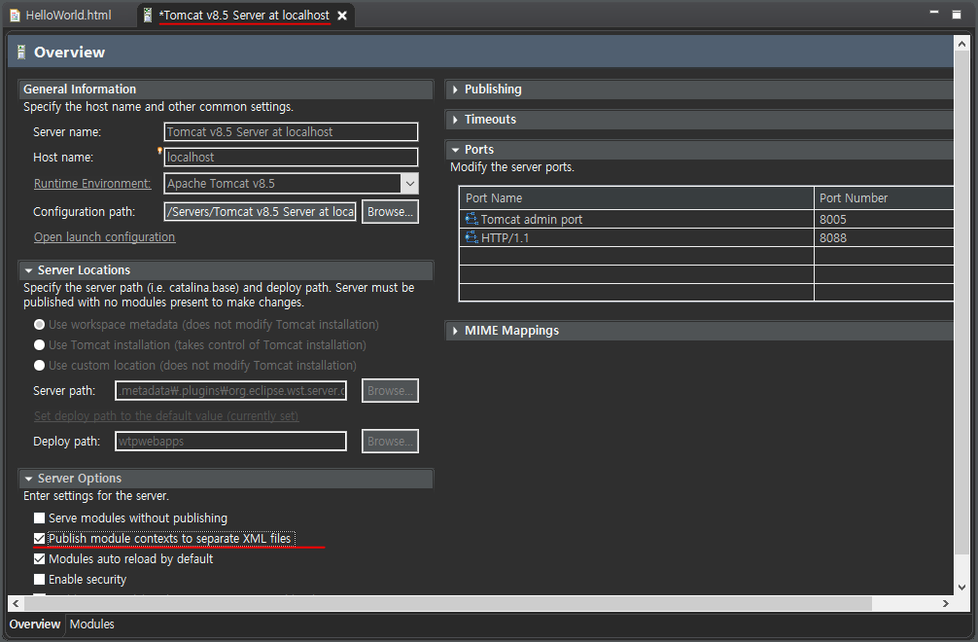978x642 pixels.
Task: Click the Server name input field
Action: click(291, 131)
